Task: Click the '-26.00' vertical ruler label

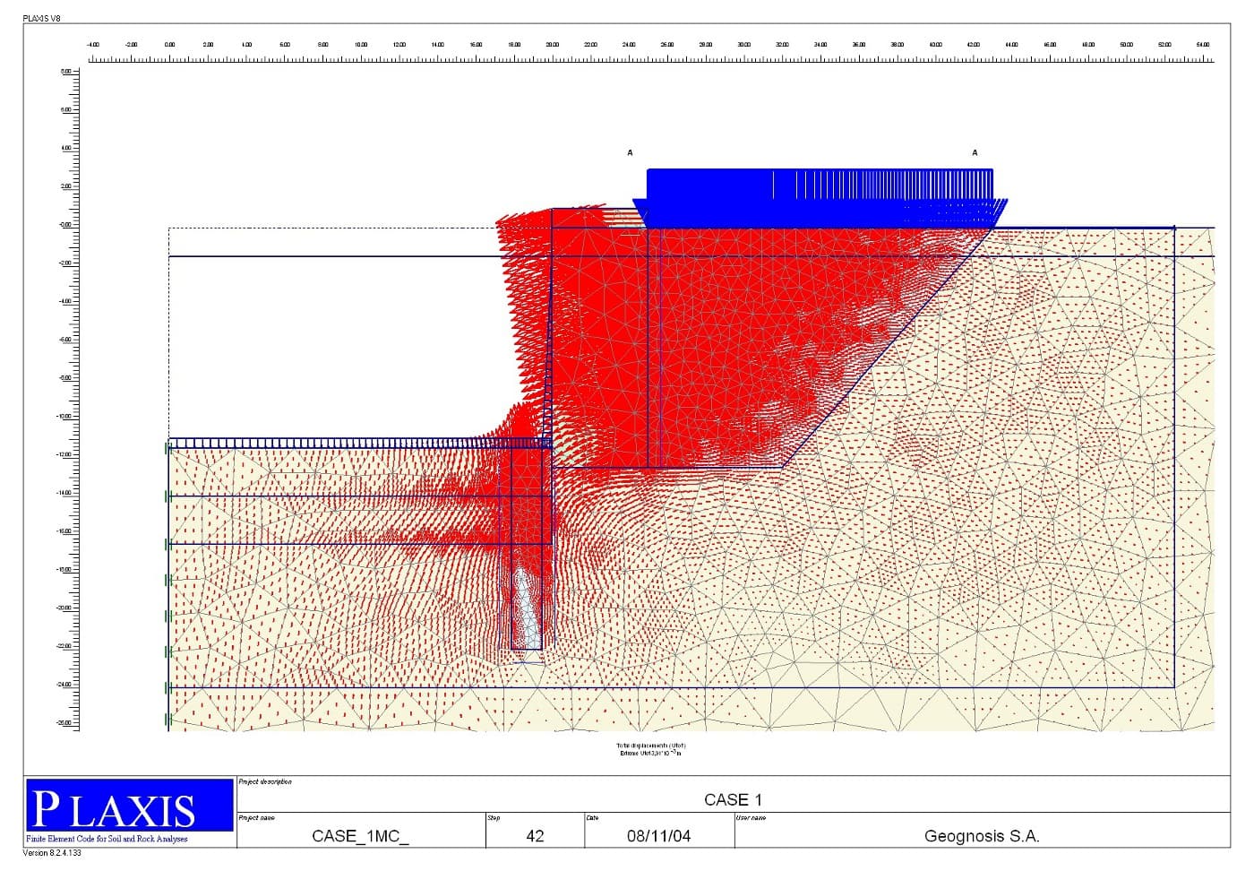Action: [x=64, y=722]
